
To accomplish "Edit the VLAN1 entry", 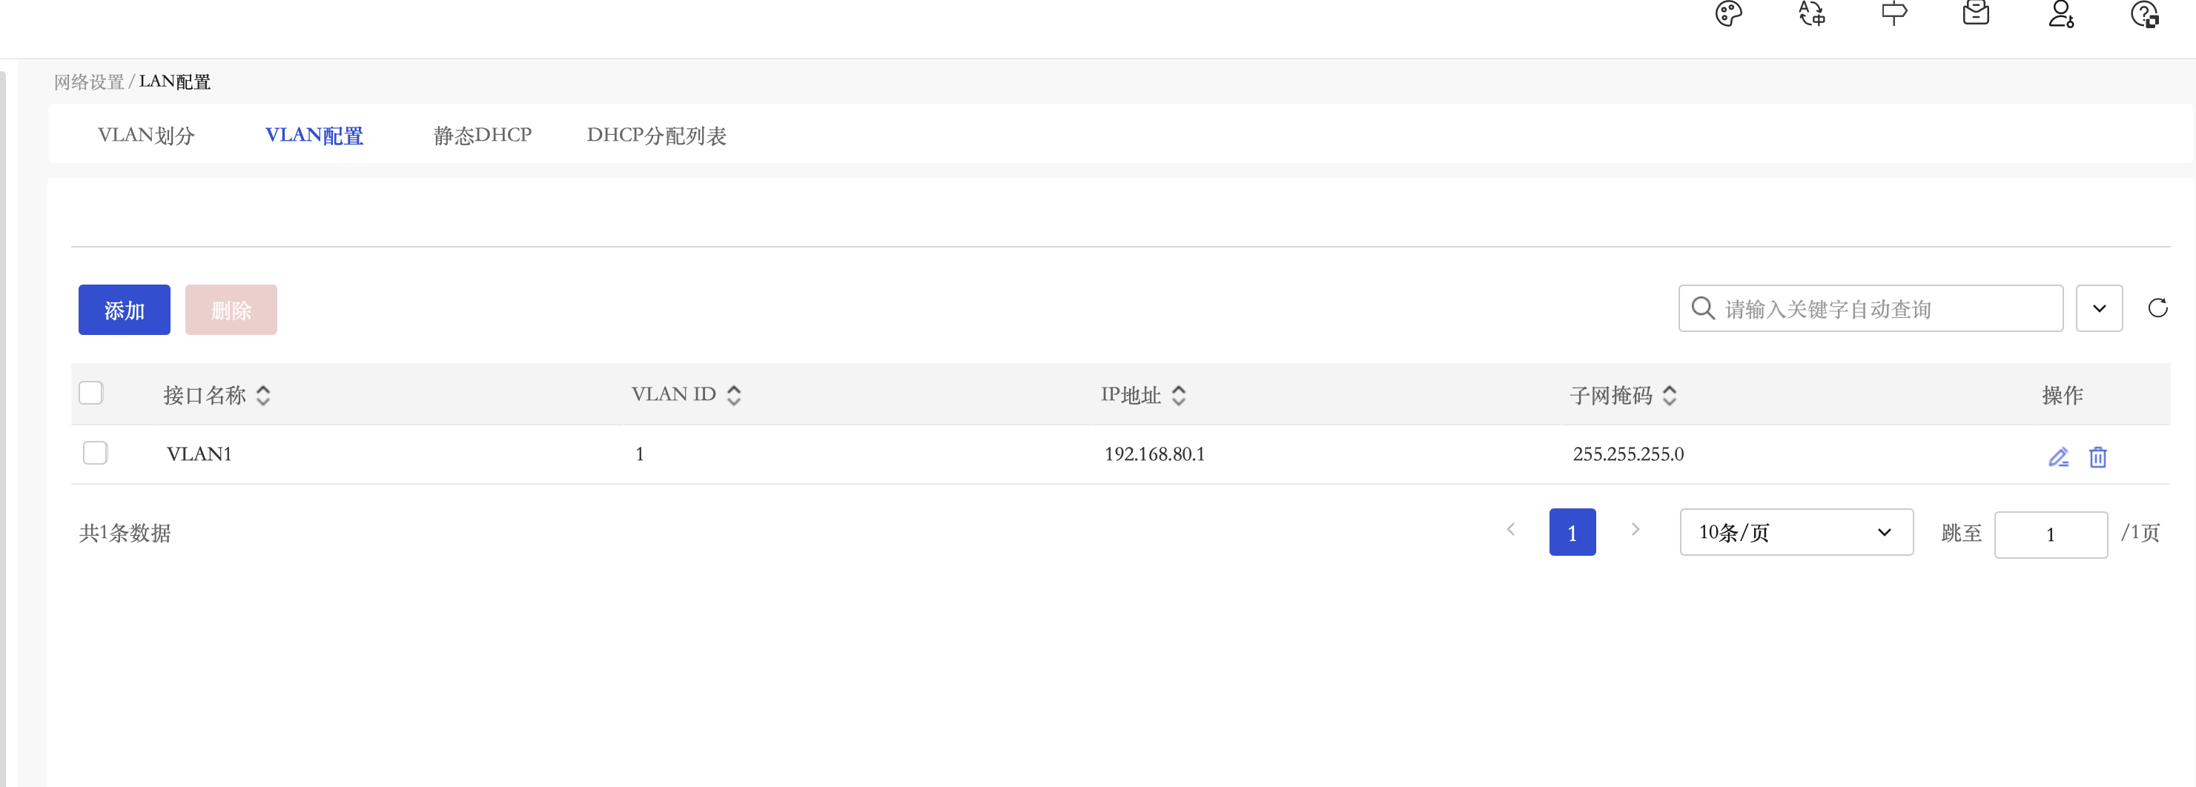I will (2058, 457).
